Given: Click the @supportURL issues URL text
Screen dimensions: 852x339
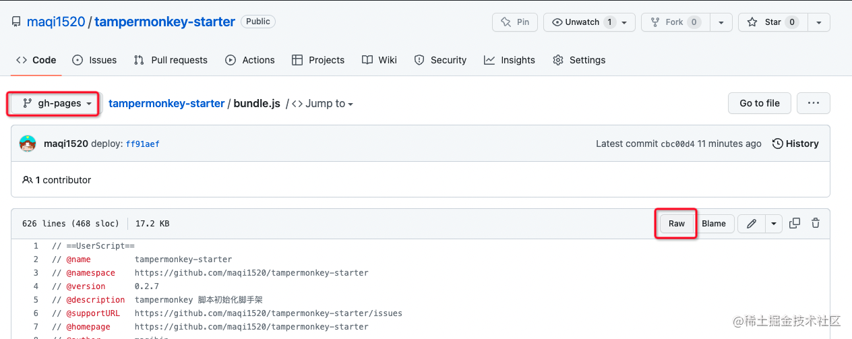Looking at the screenshot, I should (268, 313).
